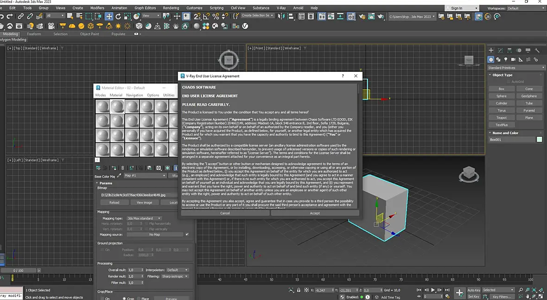Switch to the Freeform ribbon tab
Screen dimensions: 547x300
click(34, 34)
